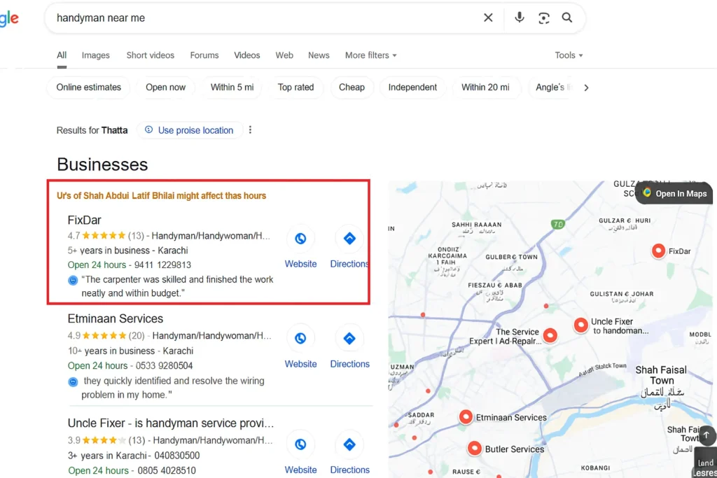Open Etminaan Services website icon
The image size is (717, 478).
click(x=300, y=338)
